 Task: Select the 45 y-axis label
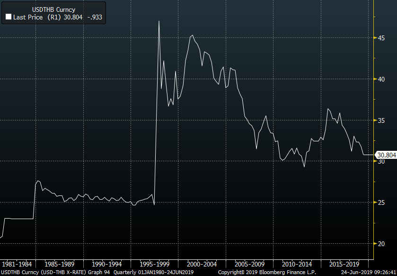tap(381, 38)
